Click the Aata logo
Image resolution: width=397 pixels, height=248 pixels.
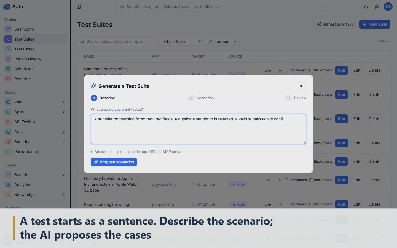pyautogui.click(x=7, y=7)
